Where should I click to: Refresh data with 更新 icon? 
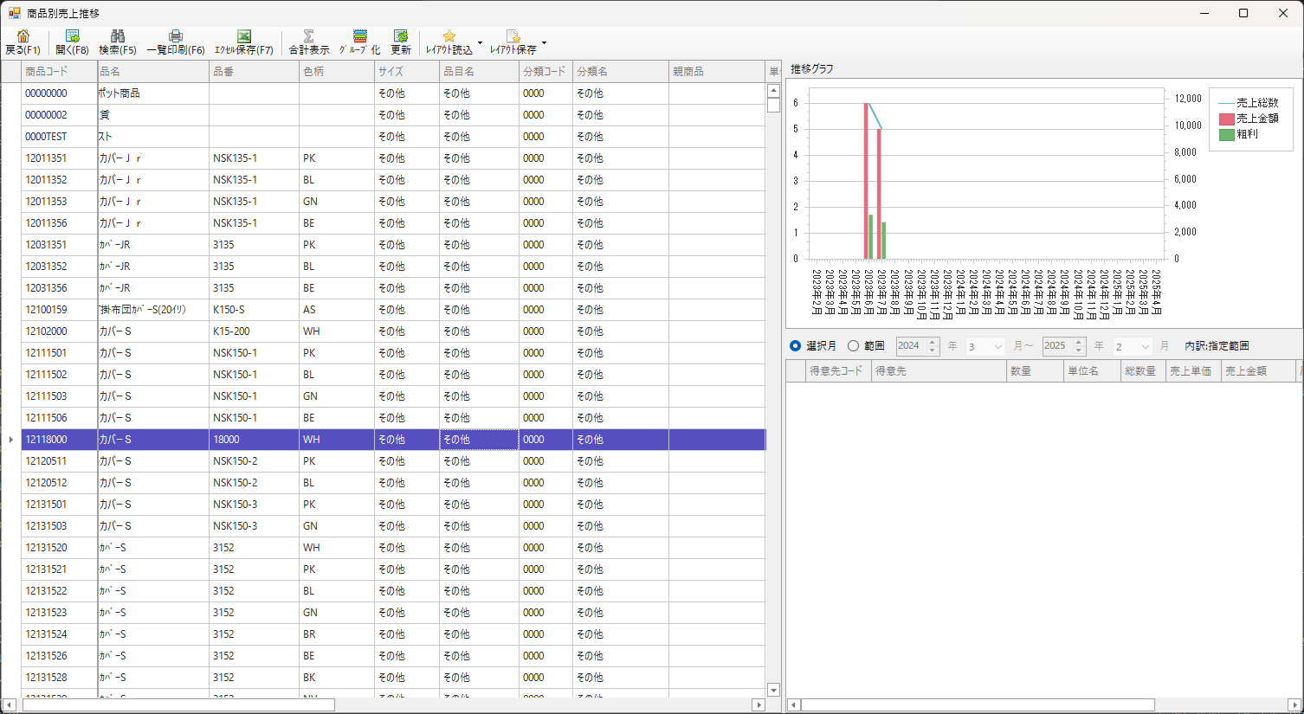pos(400,36)
